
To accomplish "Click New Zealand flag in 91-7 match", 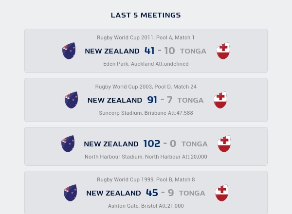I will point(71,100).
